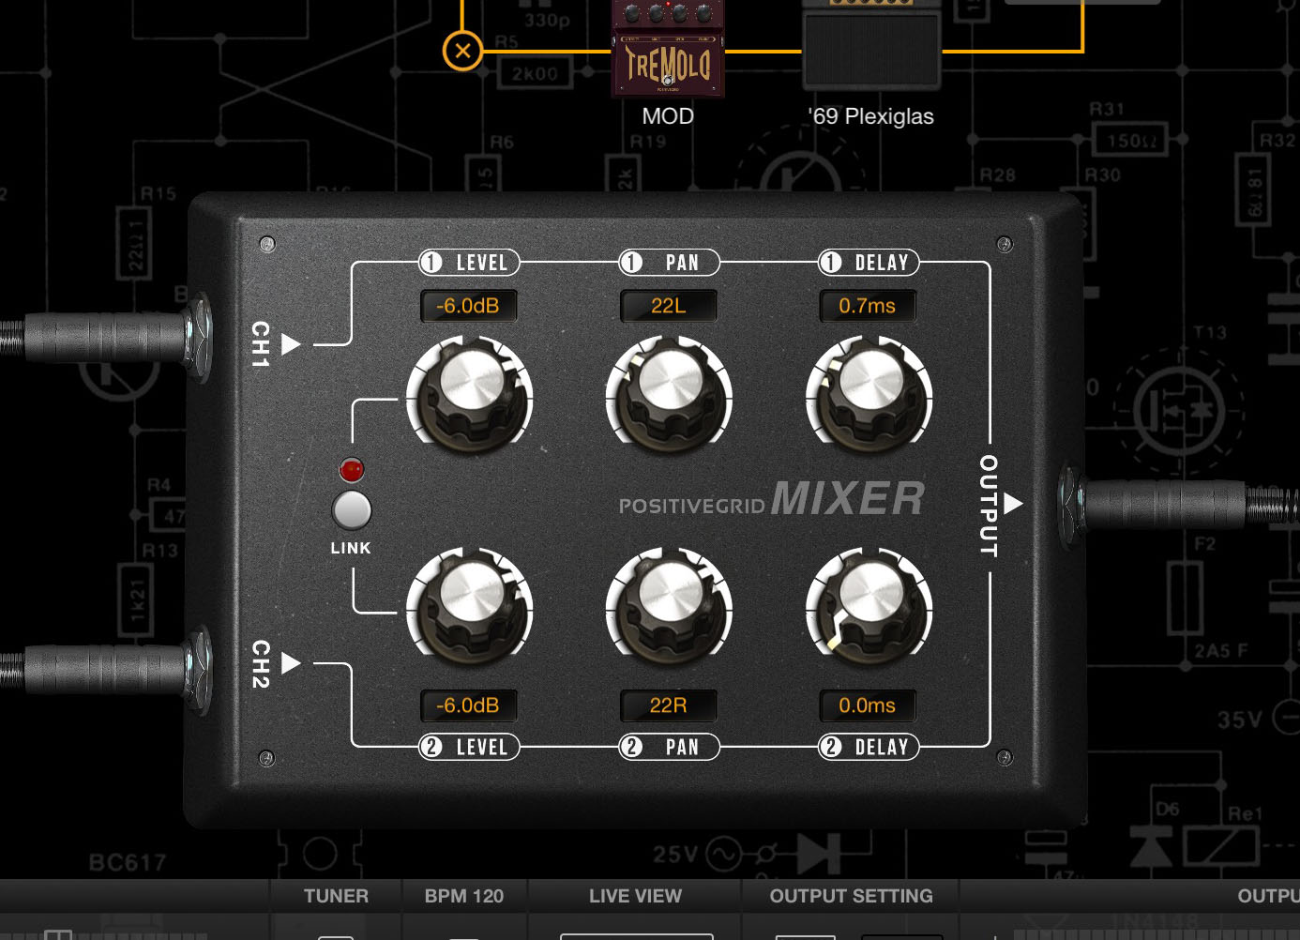Click the orange X node in signal chain
Image resolution: width=1300 pixels, height=940 pixels.
point(462,51)
